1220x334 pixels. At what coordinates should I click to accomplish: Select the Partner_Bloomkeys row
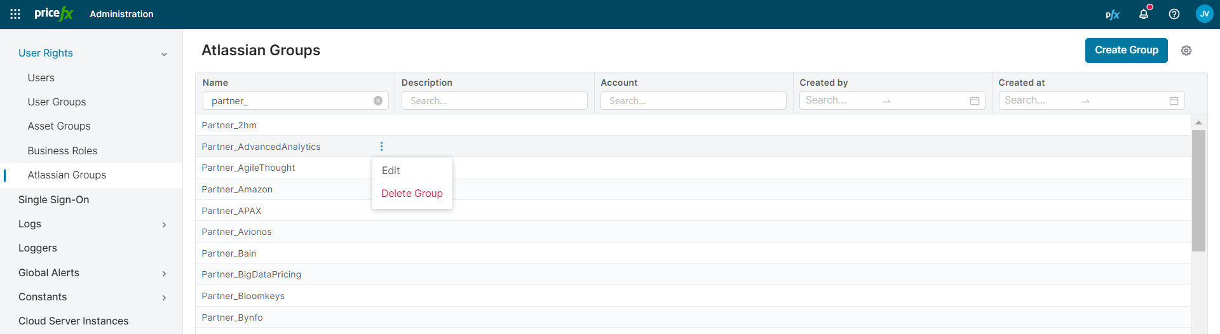[693, 296]
